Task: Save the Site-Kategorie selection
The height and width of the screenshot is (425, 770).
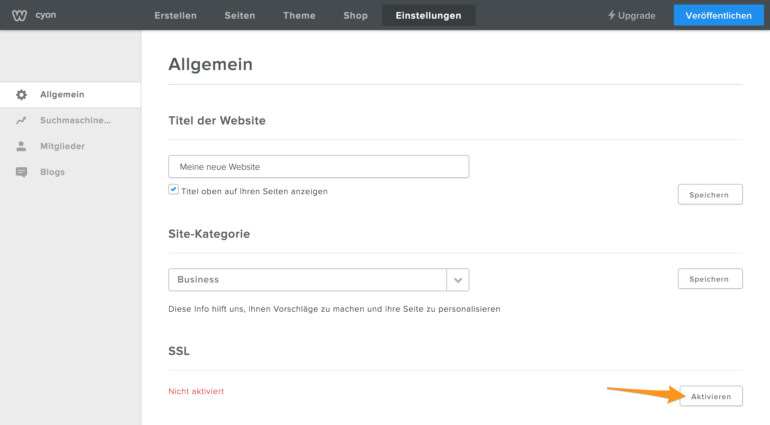Action: pos(710,278)
